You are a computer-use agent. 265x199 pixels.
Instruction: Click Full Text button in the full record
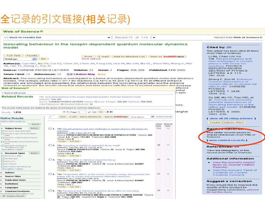tap(13, 55)
